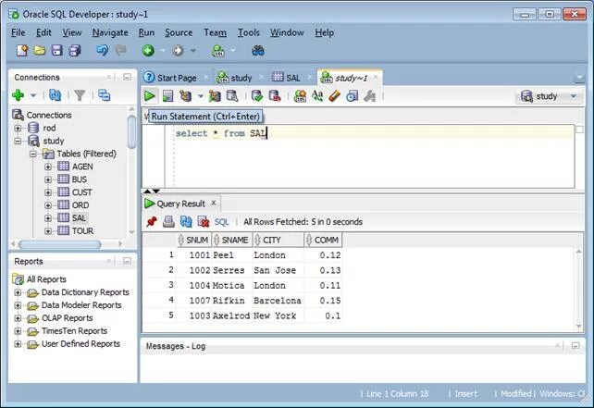Select User Defined Reports folder

point(80,343)
